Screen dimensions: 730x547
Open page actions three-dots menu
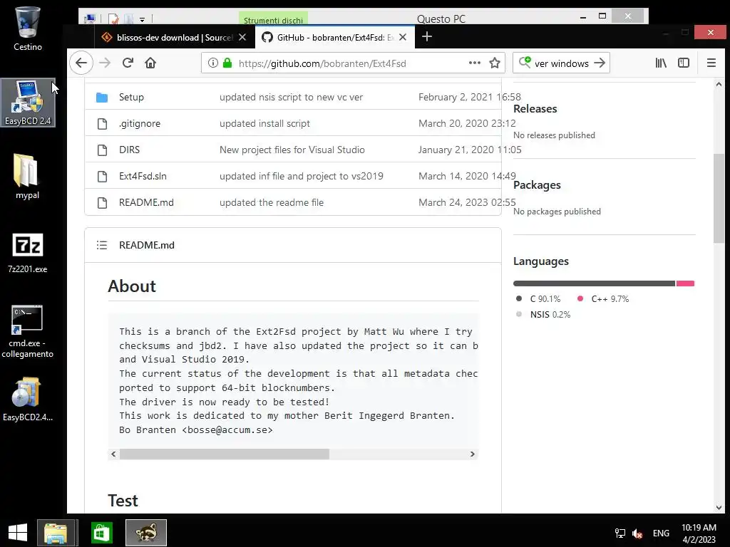coord(474,63)
